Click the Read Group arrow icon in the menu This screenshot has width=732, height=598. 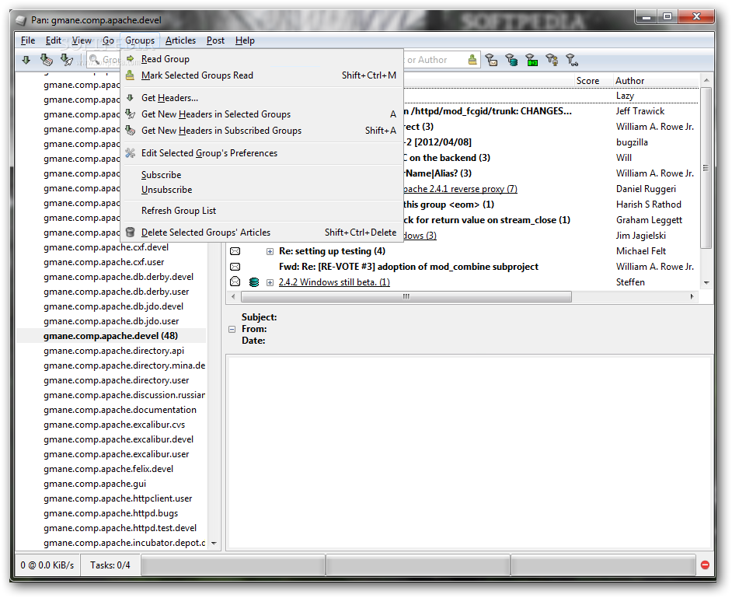tap(131, 59)
